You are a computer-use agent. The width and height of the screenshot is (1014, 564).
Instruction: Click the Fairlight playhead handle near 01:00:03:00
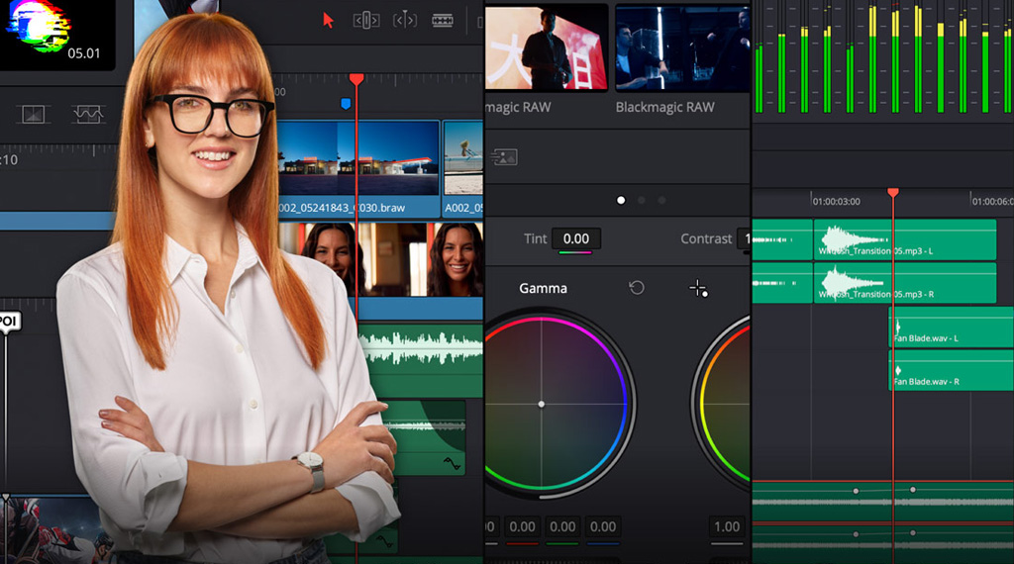893,193
